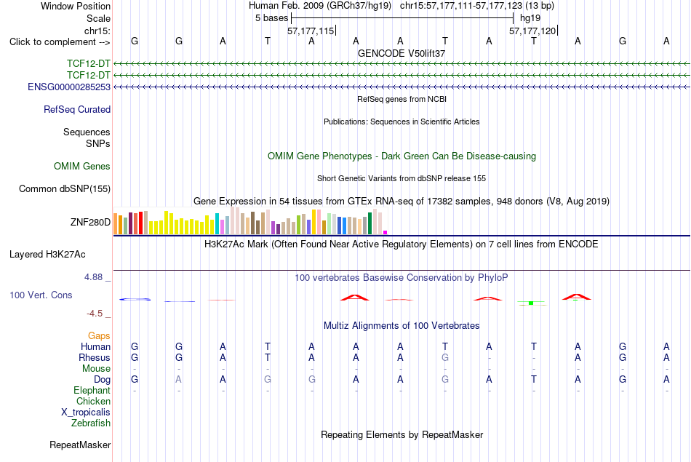This screenshot has width=691, height=462.
Task: Select the Human species row label
Action: point(95,347)
